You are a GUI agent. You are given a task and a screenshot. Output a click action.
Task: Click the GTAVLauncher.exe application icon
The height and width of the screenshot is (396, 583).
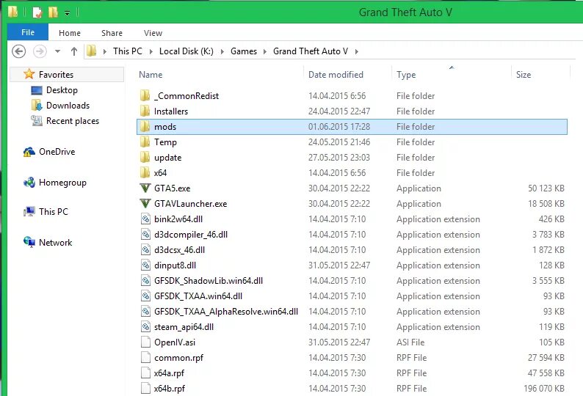(145, 204)
